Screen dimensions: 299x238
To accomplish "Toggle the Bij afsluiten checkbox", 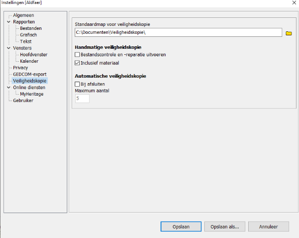I will point(77,84).
